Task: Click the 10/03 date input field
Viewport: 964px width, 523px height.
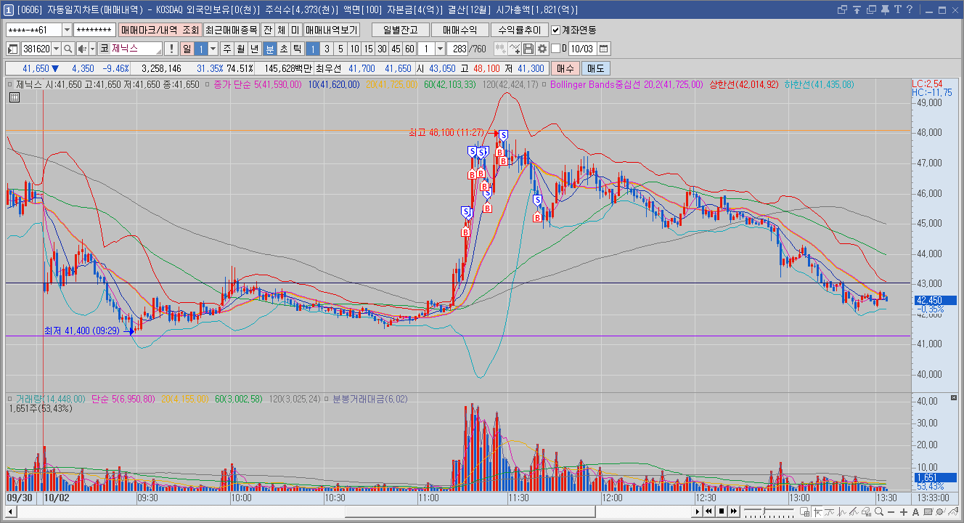Action: (x=583, y=49)
